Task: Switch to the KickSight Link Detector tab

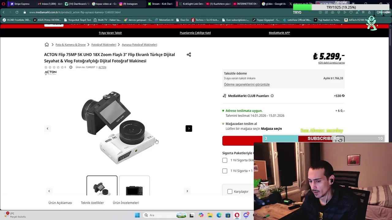Action: coord(190,4)
